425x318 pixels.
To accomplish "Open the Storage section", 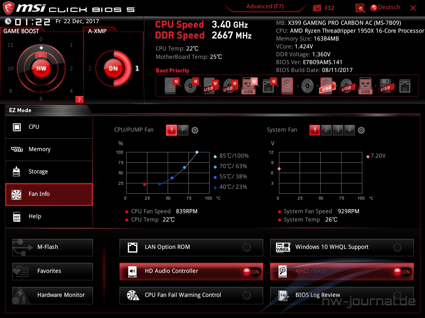I will pos(49,172).
